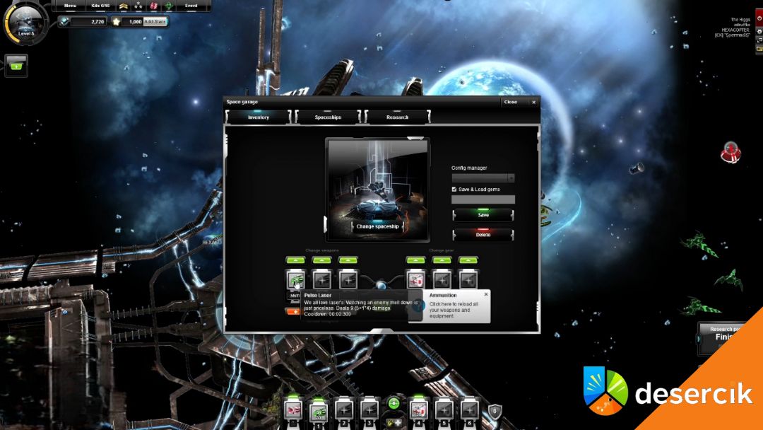This screenshot has height=430, width=763.
Task: Click the config name input field
Action: pos(483,200)
